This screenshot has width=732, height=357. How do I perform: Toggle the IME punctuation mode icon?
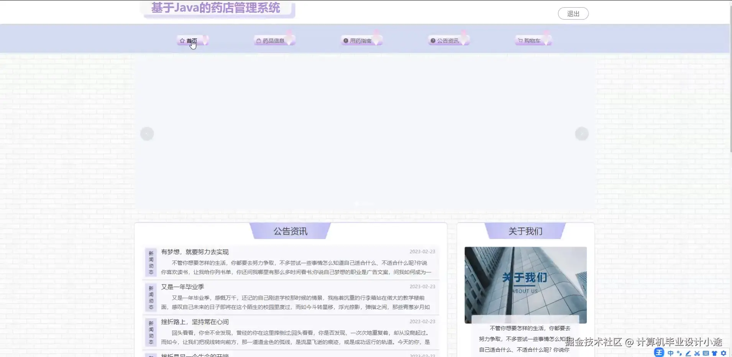tap(679, 353)
